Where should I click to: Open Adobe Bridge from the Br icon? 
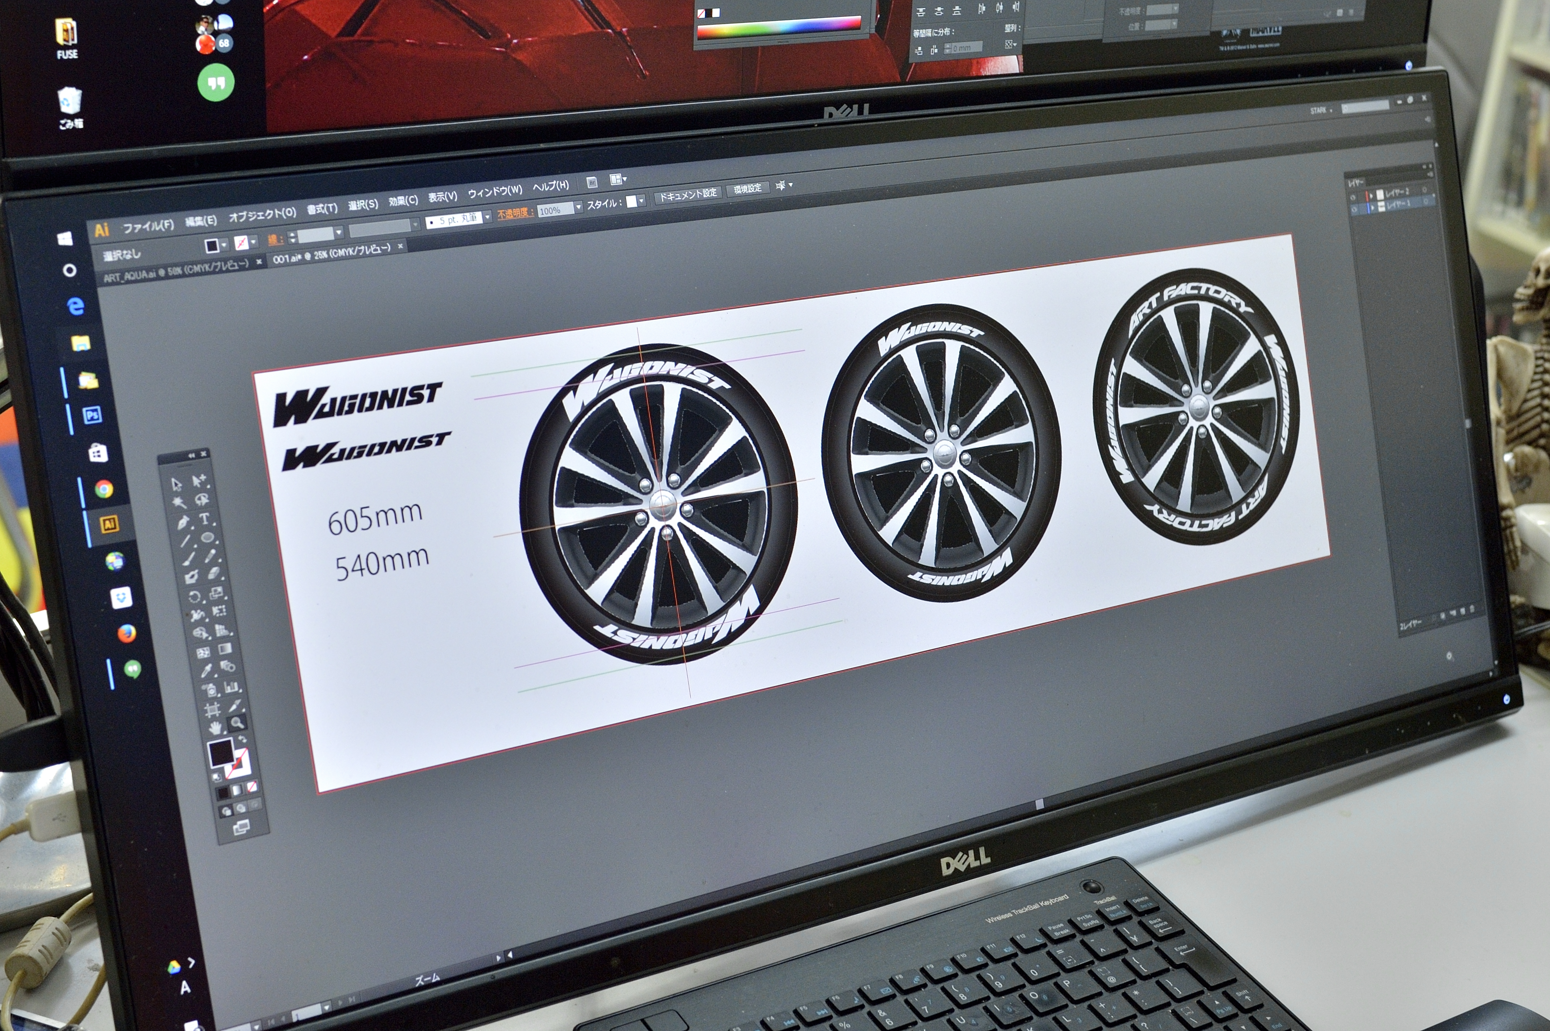pos(592,183)
